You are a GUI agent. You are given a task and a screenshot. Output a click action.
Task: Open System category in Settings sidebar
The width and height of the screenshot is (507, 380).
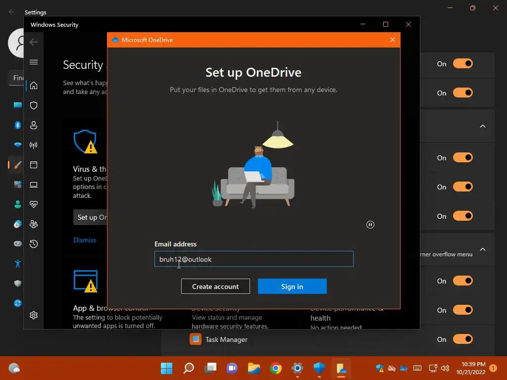(18, 105)
